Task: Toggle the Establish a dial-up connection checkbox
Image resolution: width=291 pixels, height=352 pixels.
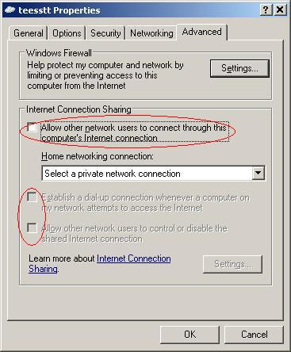Action: (32, 197)
